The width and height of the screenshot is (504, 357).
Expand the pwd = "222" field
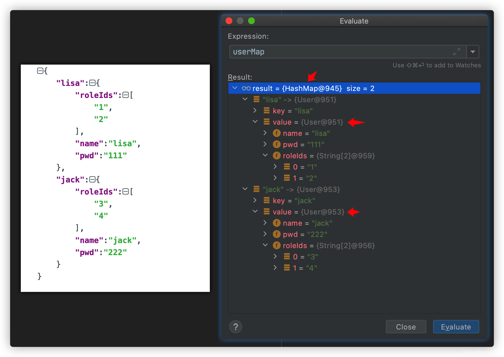point(265,234)
